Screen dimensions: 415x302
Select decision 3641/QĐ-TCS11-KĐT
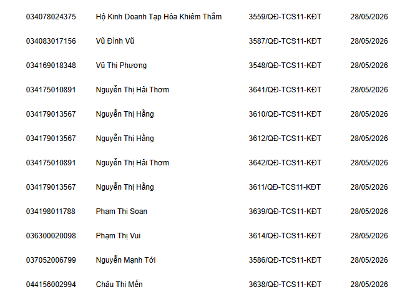pos(285,90)
